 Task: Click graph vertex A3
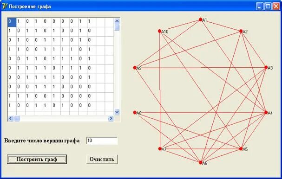266,67
